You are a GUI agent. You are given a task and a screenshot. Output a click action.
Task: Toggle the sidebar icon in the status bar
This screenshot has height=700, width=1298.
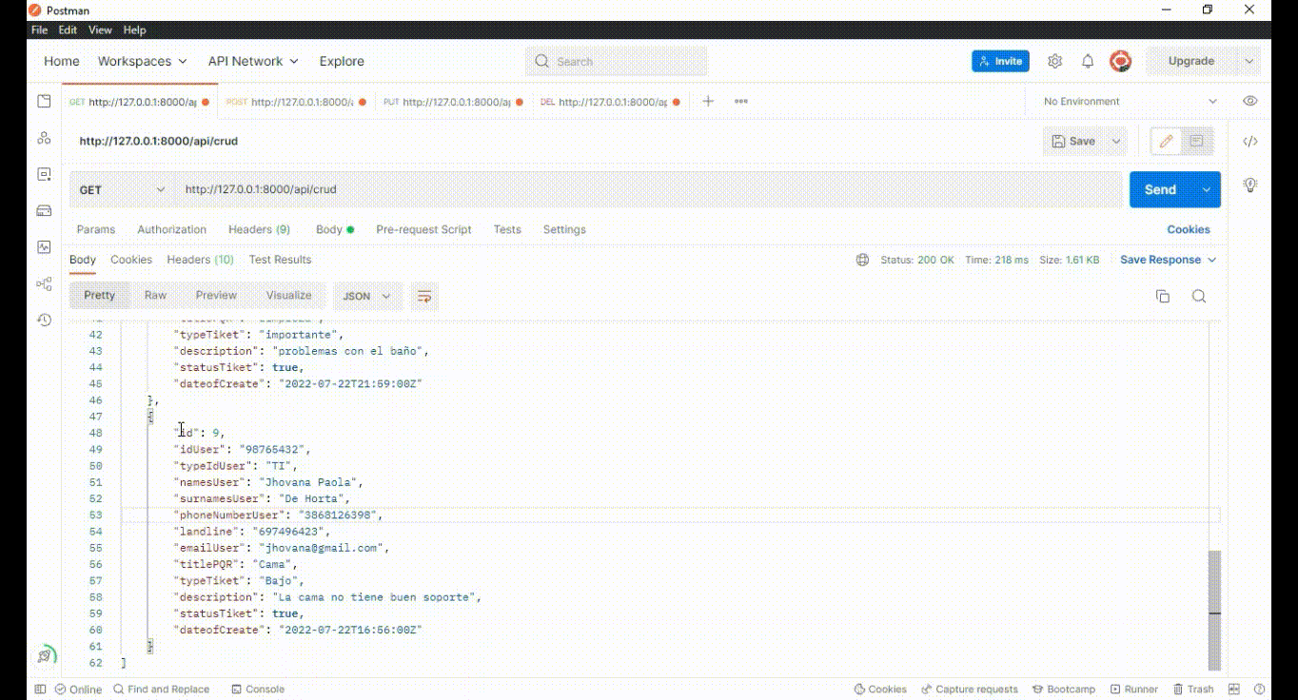tap(40, 690)
